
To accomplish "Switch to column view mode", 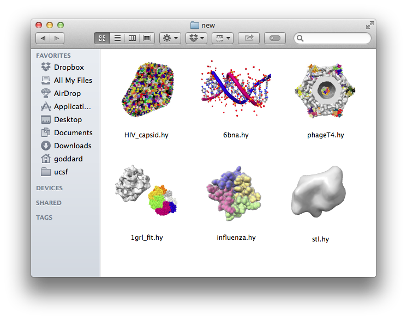I will (132, 38).
